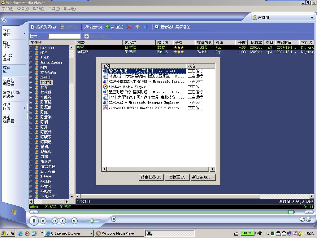The height and width of the screenshot is (238, 317).
Task: Open the 帮助 menu
Action: tap(70, 8)
